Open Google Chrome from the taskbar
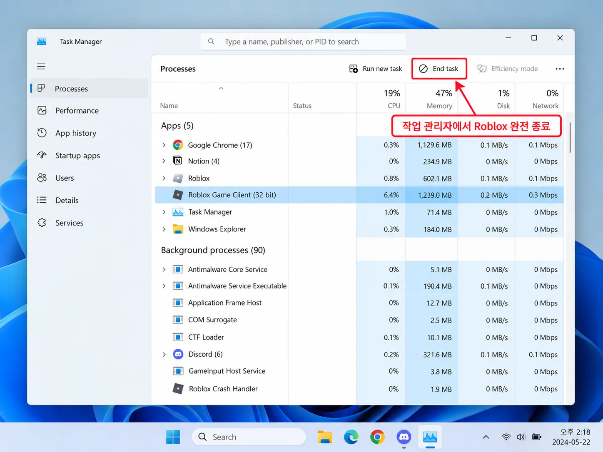The width and height of the screenshot is (603, 452). pos(377,437)
